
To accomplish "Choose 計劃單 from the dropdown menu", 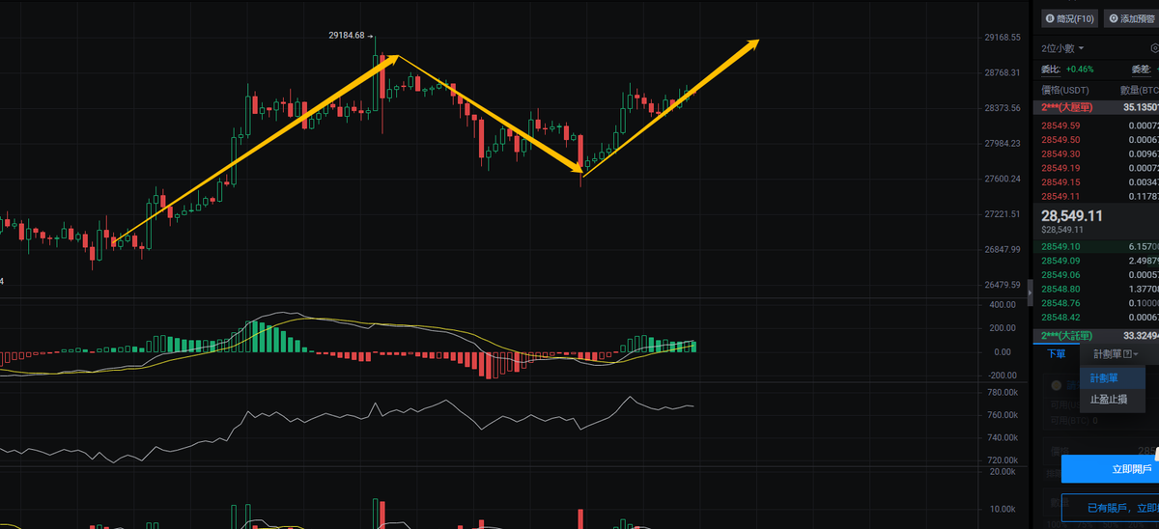I will click(x=1113, y=378).
